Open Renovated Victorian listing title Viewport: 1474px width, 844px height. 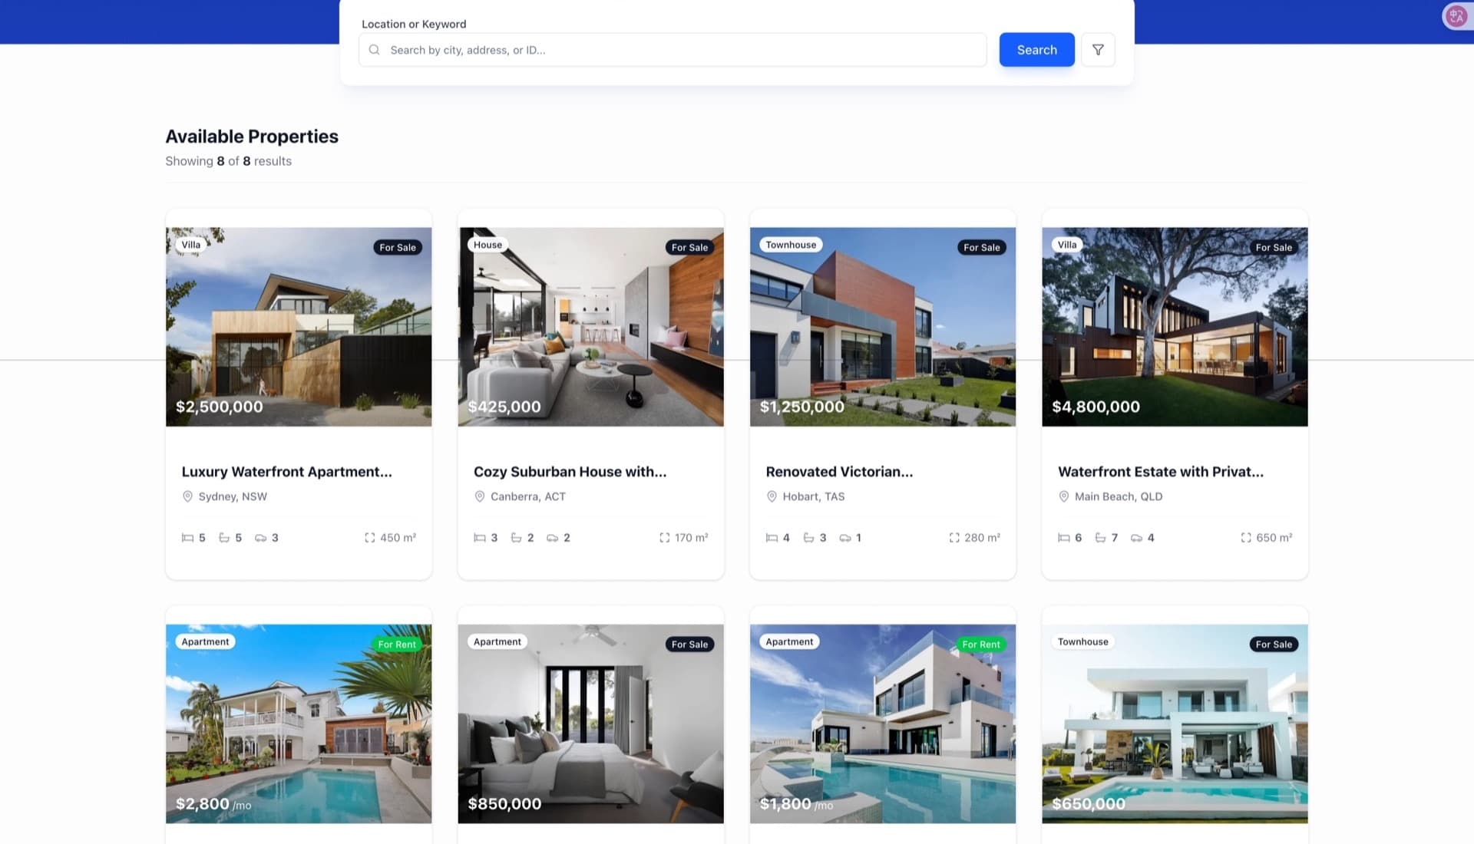point(839,472)
